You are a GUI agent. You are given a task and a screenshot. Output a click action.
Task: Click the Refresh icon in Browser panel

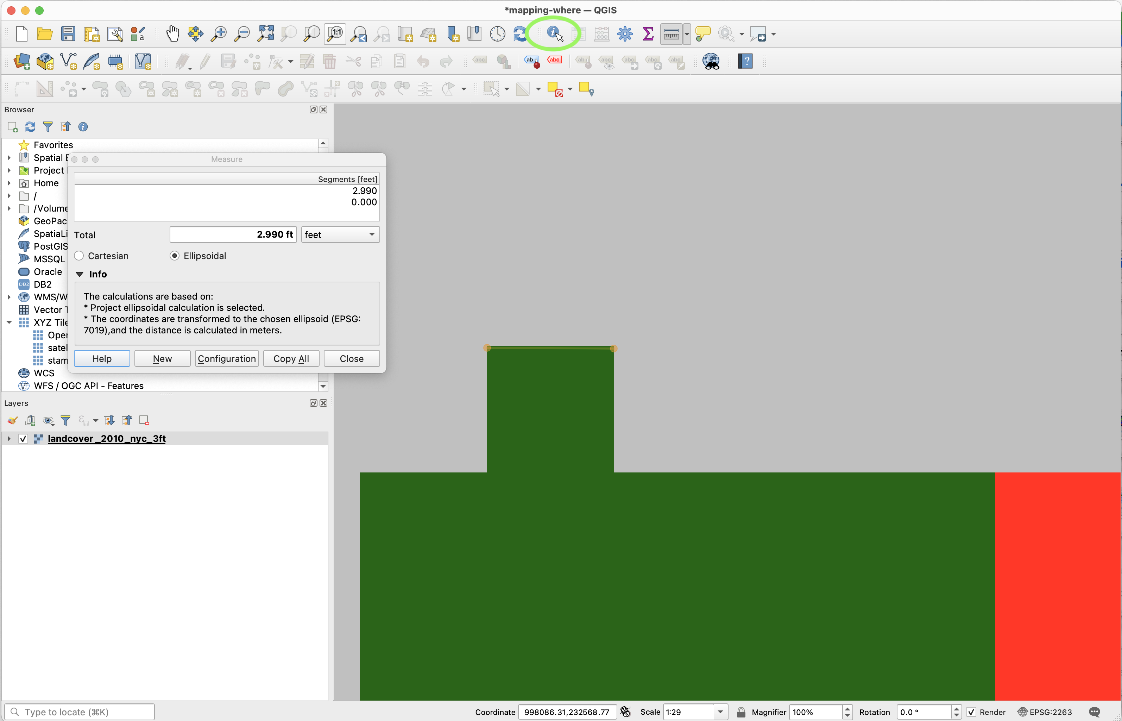point(30,127)
